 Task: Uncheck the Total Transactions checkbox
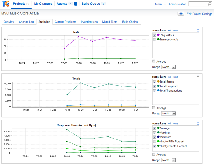click(x=154, y=90)
